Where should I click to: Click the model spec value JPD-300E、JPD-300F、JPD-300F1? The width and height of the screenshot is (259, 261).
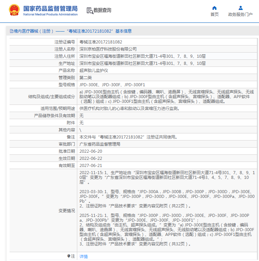[x=112, y=85]
